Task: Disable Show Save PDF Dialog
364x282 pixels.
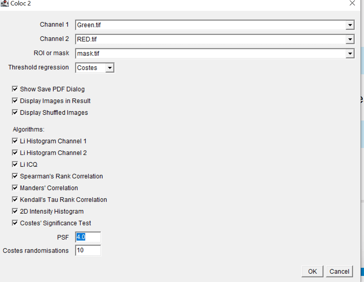Action: pos(15,89)
